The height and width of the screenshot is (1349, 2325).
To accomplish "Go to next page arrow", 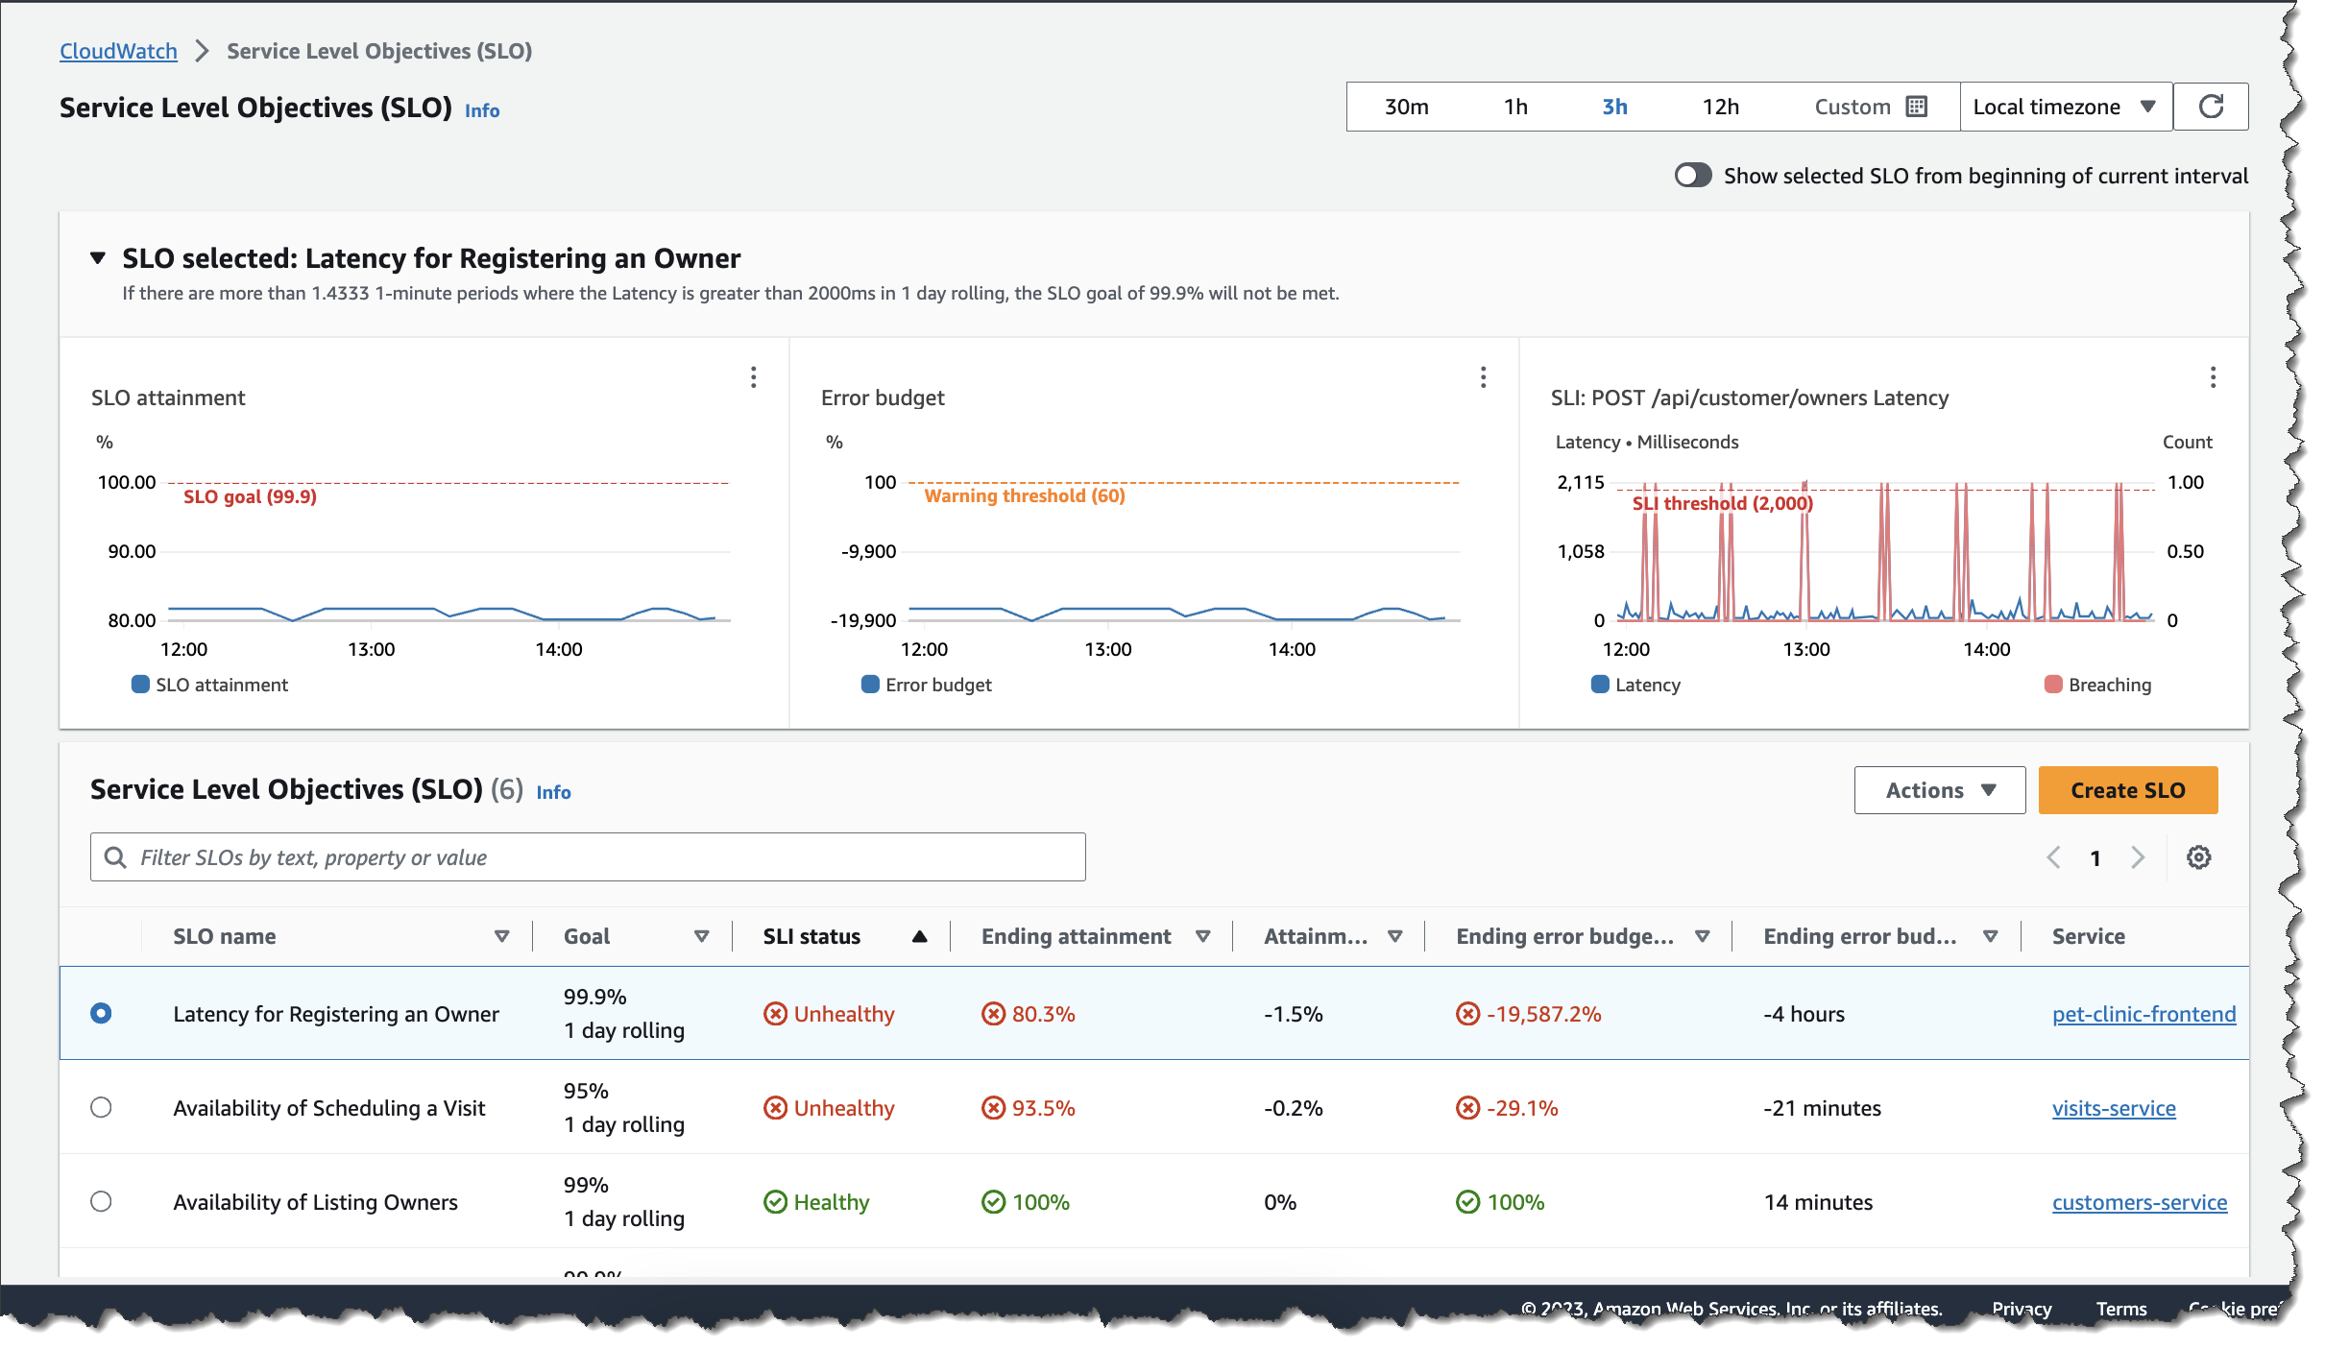I will click(2138, 857).
